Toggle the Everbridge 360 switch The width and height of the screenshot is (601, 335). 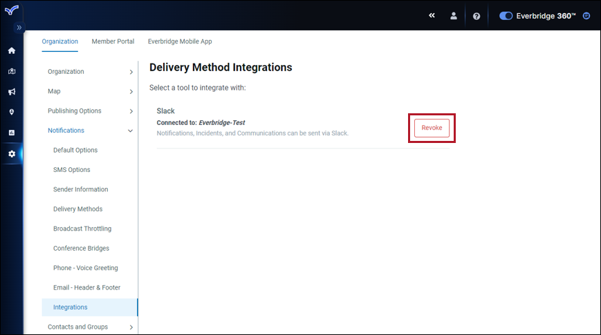(x=506, y=16)
